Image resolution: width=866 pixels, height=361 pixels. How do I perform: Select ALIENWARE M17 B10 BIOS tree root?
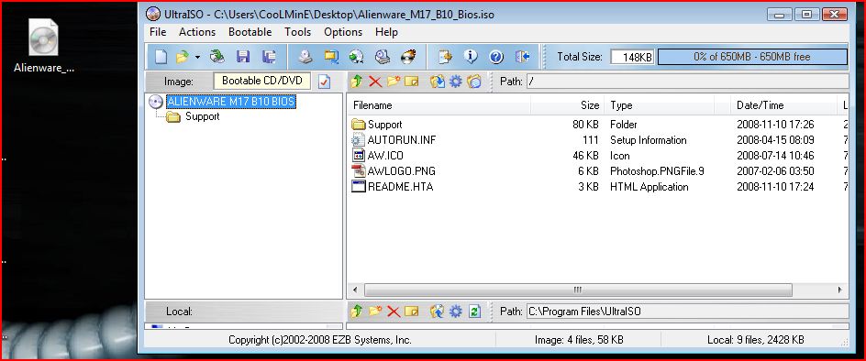(x=231, y=102)
